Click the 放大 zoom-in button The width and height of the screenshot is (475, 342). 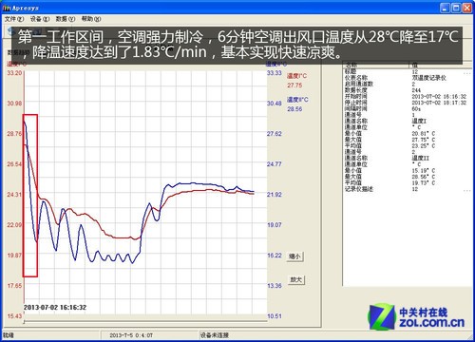[296, 279]
